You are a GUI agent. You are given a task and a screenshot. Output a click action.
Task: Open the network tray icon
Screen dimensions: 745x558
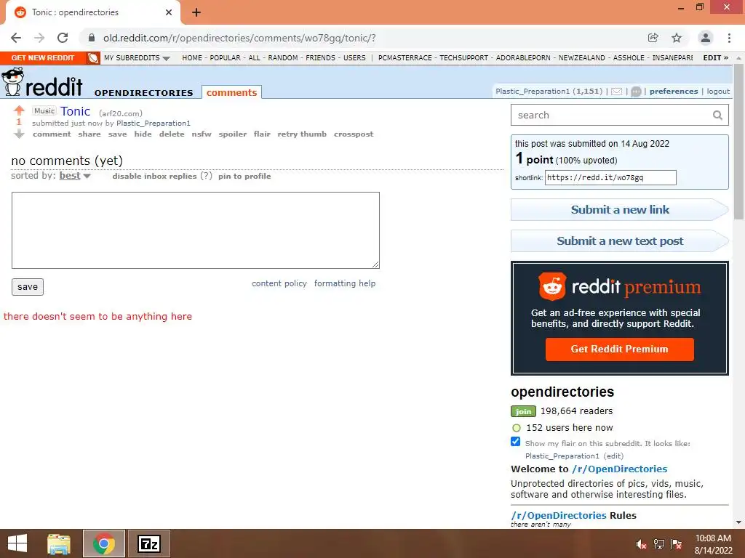point(659,544)
